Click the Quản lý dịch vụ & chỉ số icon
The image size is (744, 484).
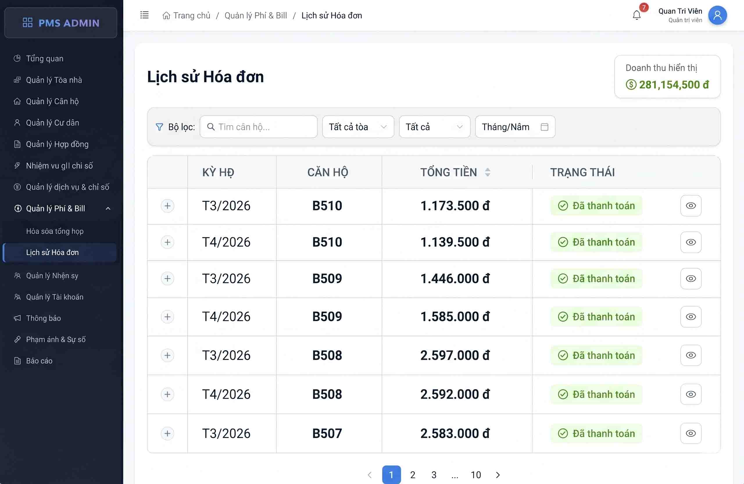(17, 187)
